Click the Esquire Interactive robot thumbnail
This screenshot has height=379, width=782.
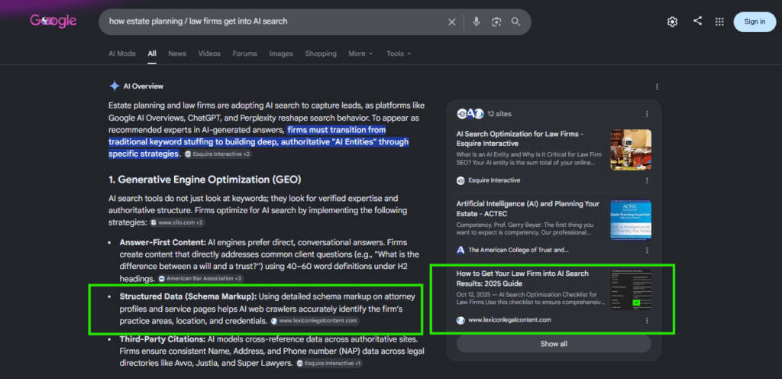tap(631, 150)
